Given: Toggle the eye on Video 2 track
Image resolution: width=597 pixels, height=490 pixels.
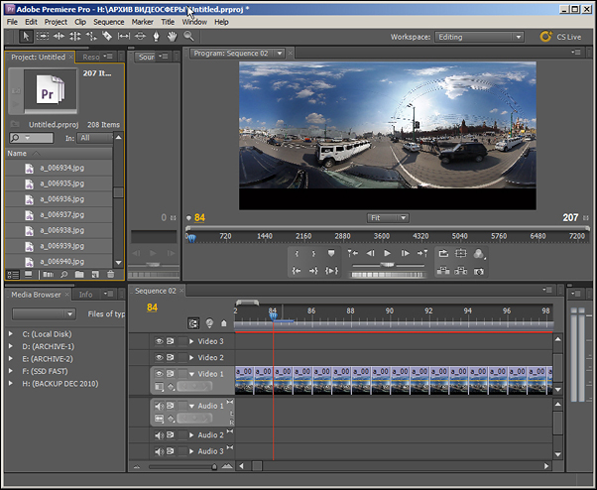Looking at the screenshot, I should click(x=158, y=357).
